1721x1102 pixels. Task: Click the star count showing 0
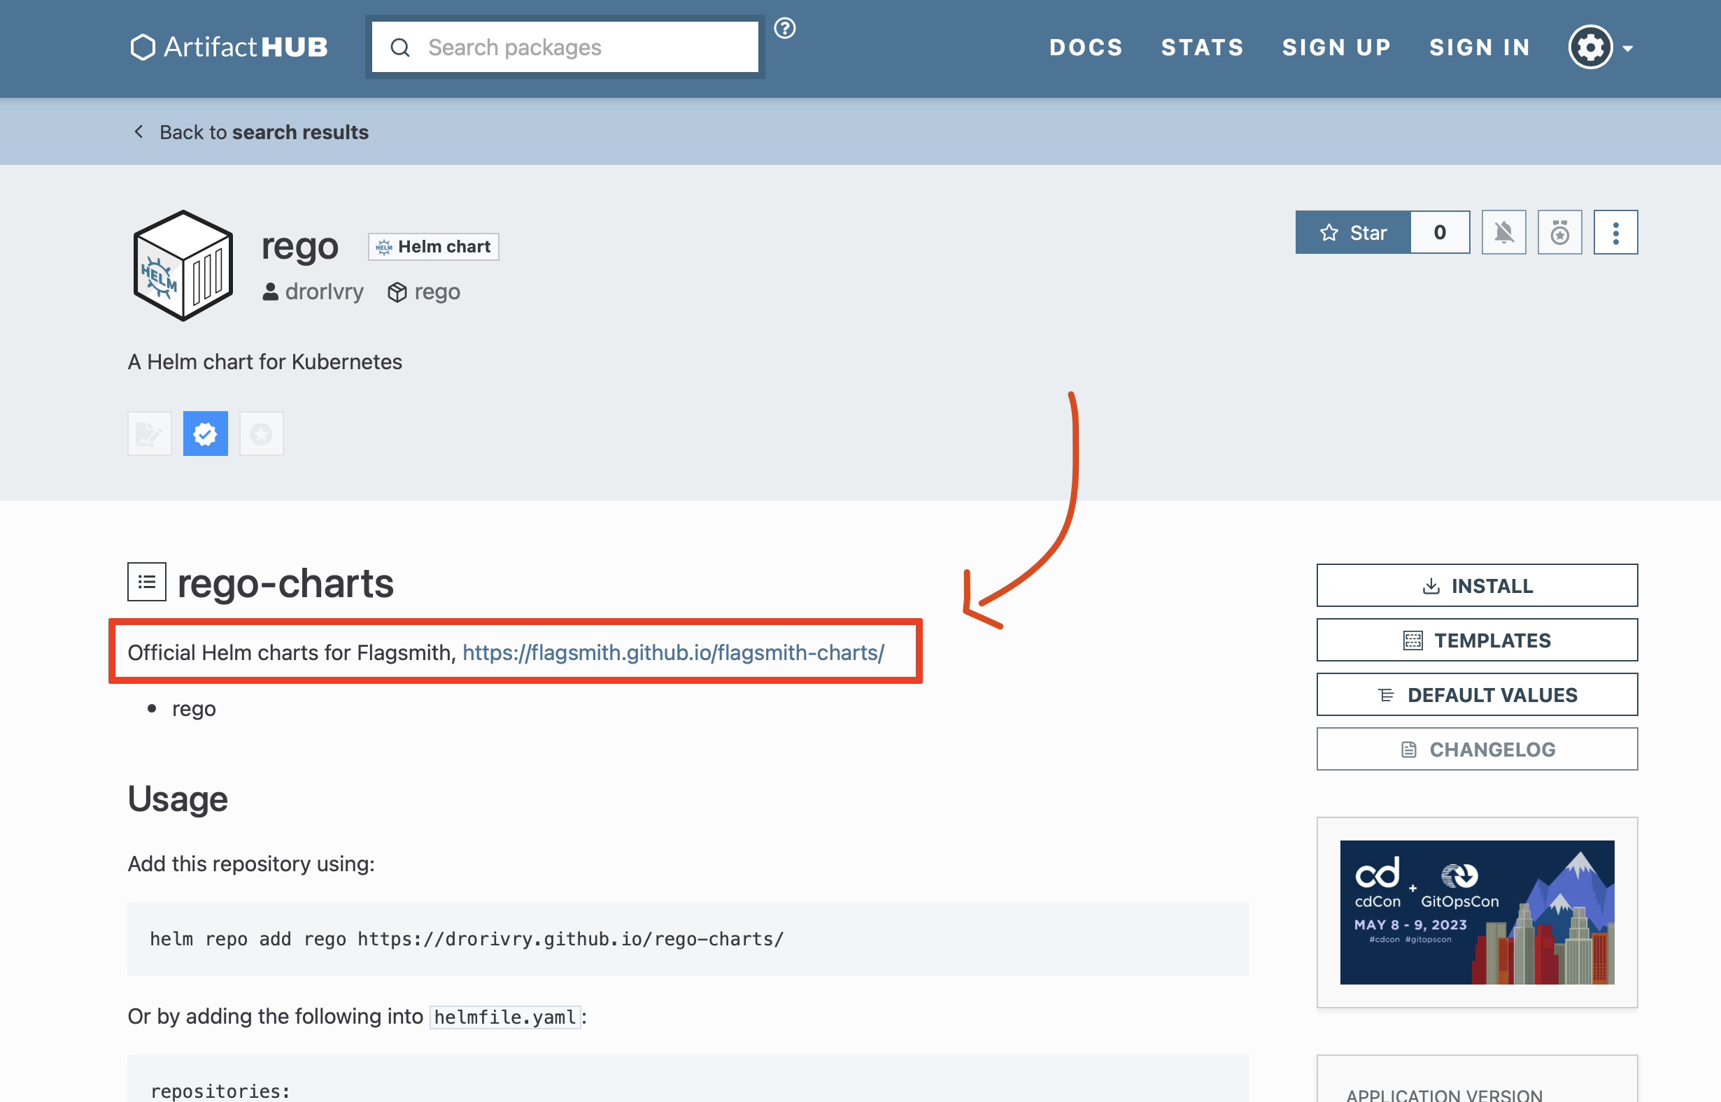pos(1440,233)
